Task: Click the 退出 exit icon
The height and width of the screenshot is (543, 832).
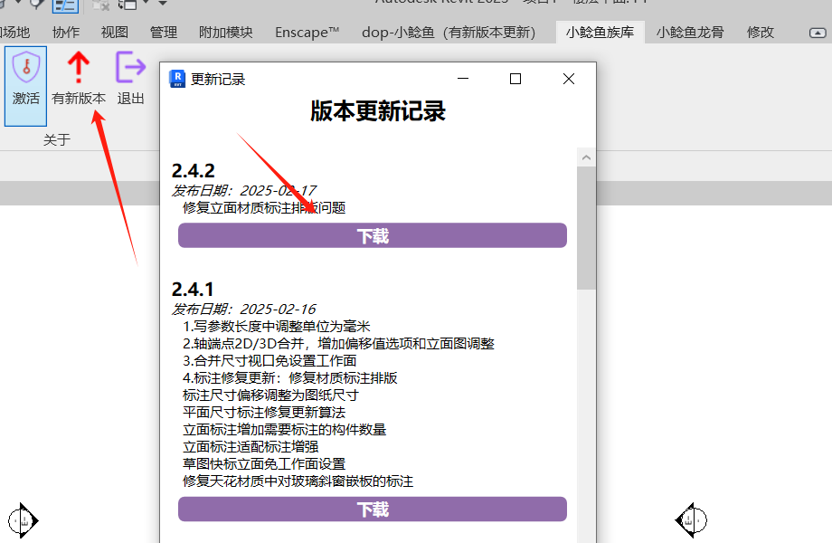Action: point(130,67)
